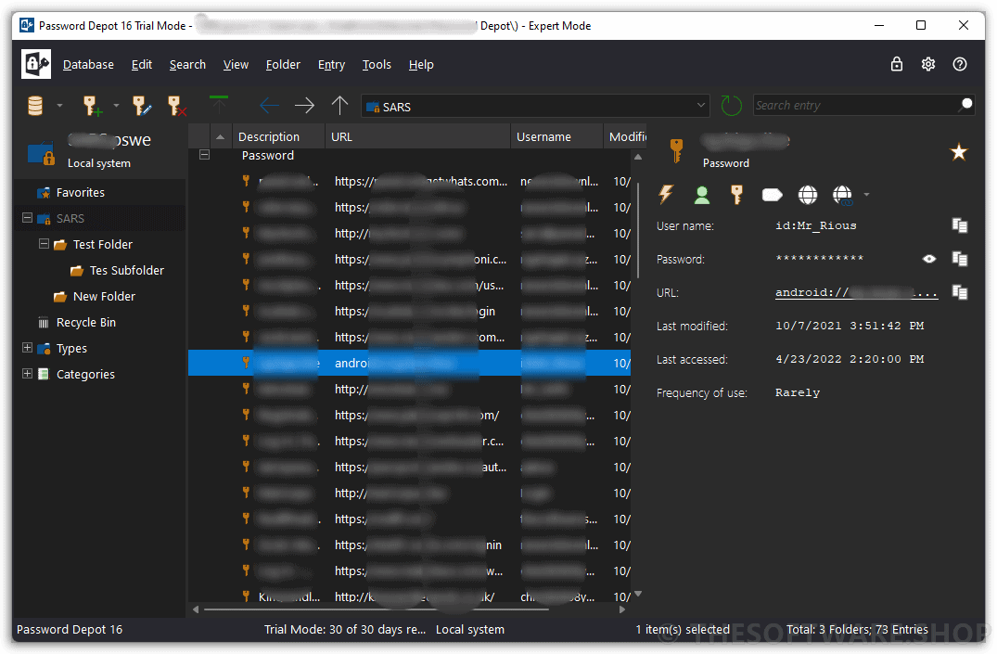This screenshot has height=654, width=997.
Task: Copy the user name to clipboard
Action: point(960,225)
